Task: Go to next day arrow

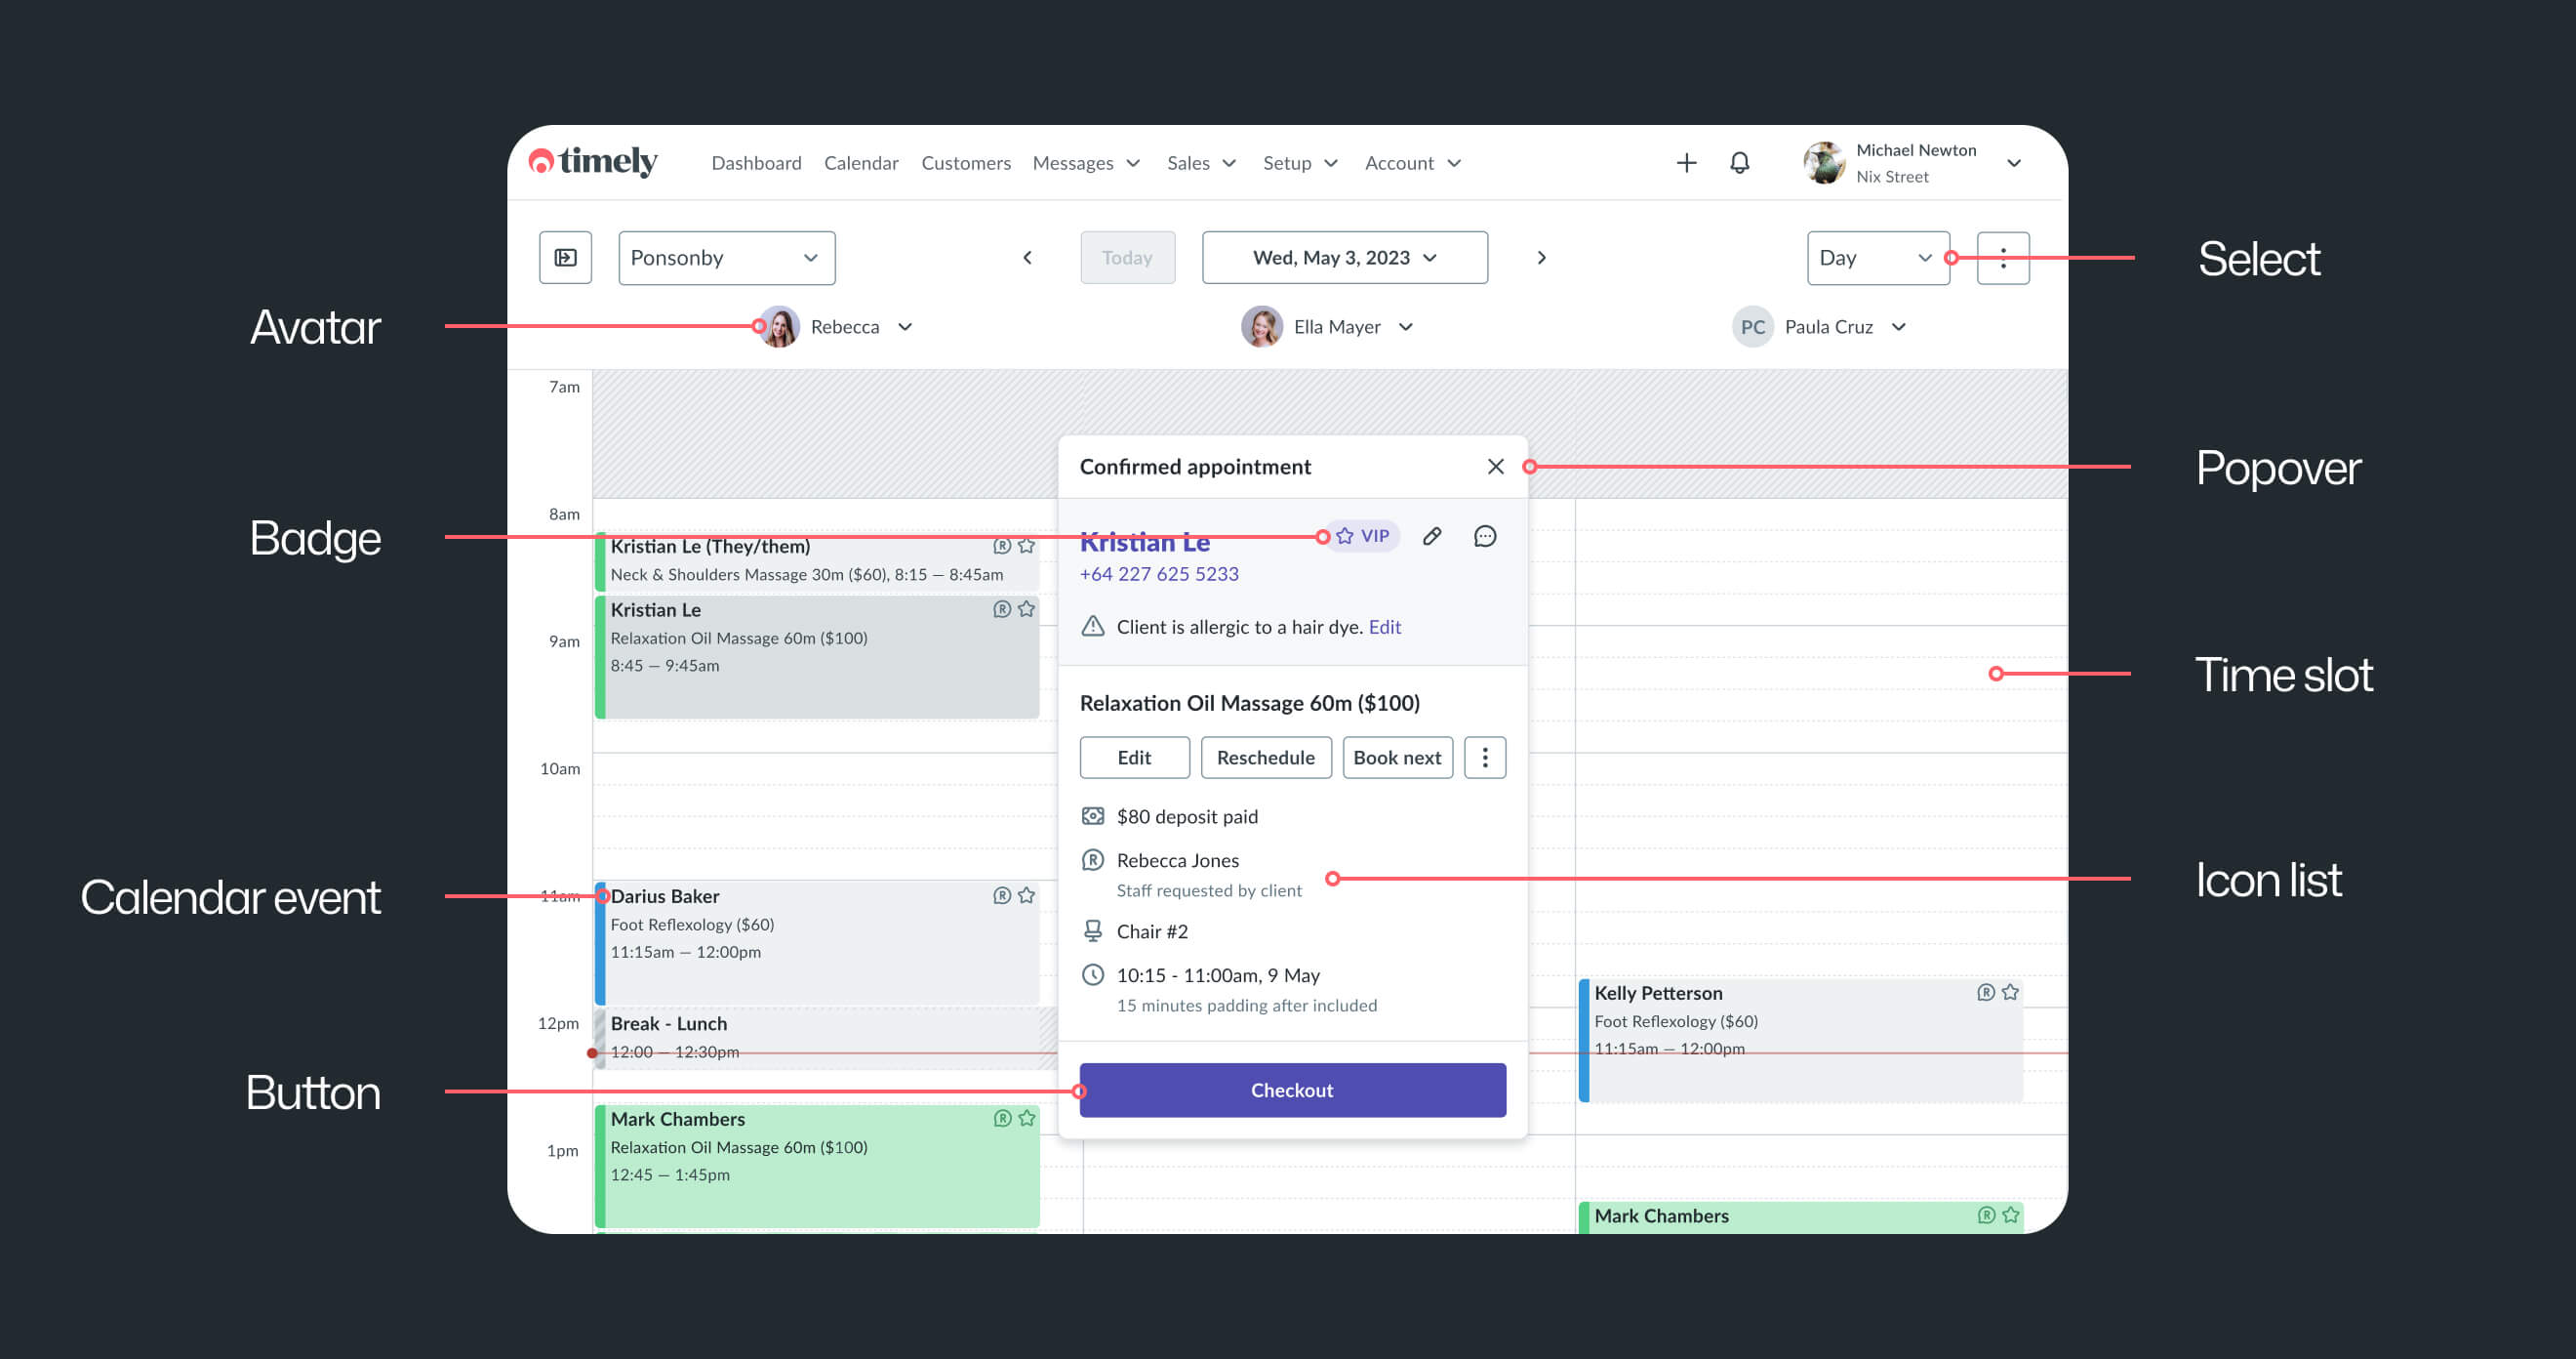Action: (1541, 257)
